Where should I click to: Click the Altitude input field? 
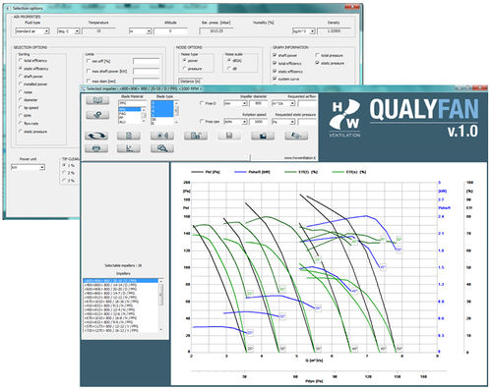click(170, 31)
